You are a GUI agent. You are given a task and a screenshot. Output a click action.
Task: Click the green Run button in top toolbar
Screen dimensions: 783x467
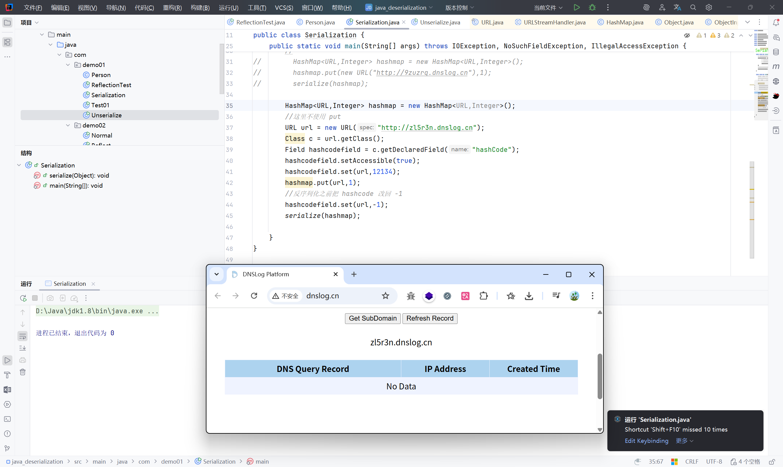577,7
